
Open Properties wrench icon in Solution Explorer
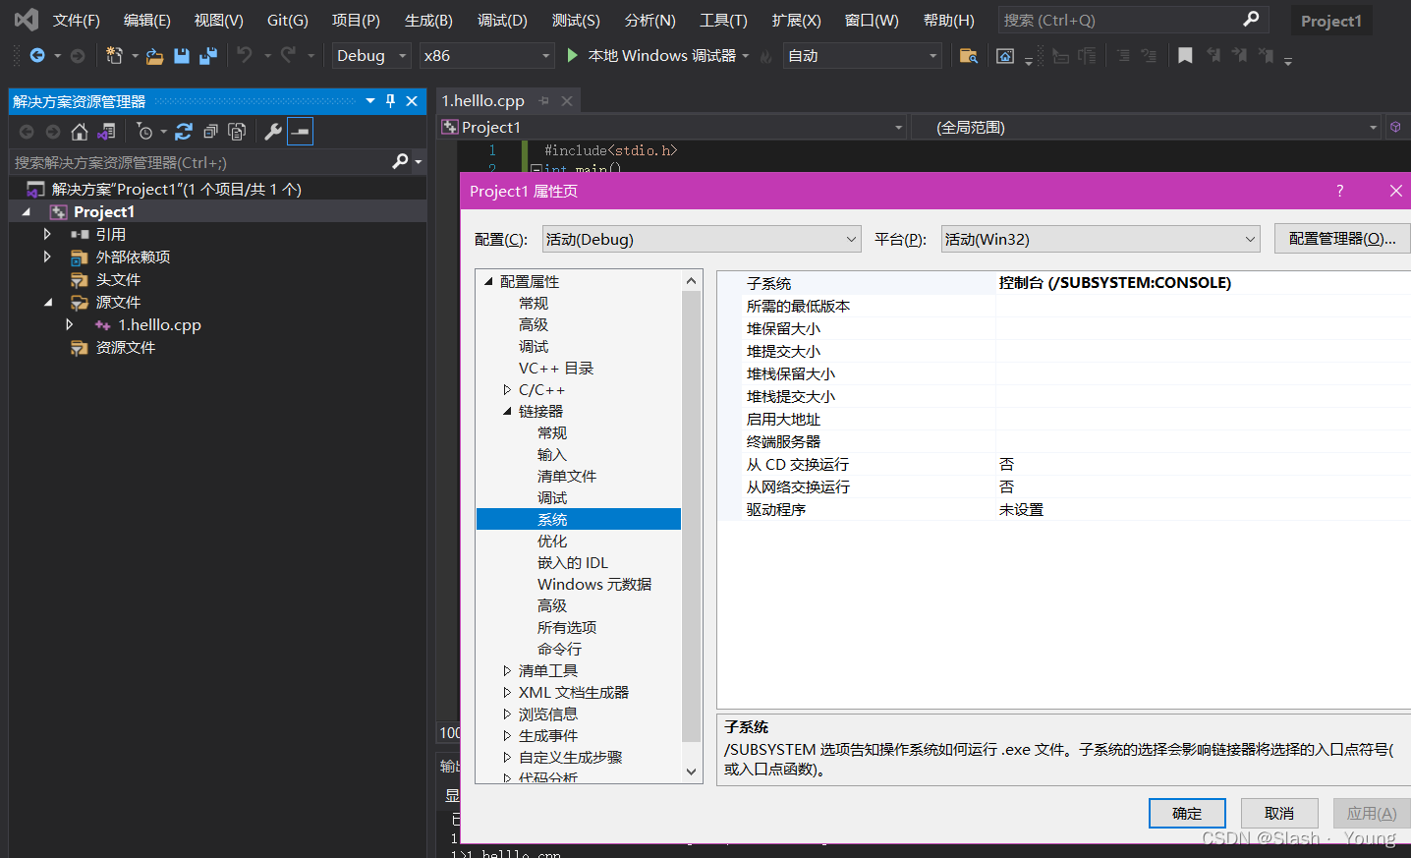[x=273, y=132]
